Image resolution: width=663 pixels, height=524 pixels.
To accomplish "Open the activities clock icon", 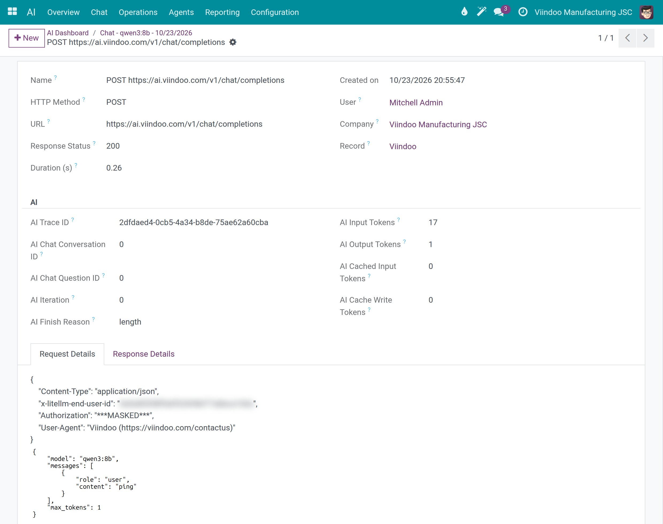I will pos(523,12).
